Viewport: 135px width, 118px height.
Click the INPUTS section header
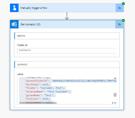pyautogui.click(x=67, y=36)
